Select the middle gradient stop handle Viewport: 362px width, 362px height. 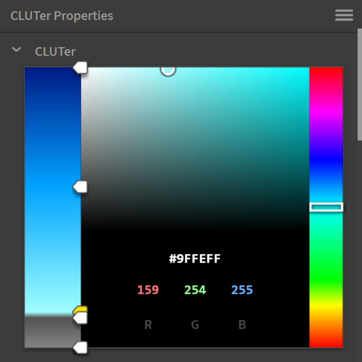click(80, 187)
